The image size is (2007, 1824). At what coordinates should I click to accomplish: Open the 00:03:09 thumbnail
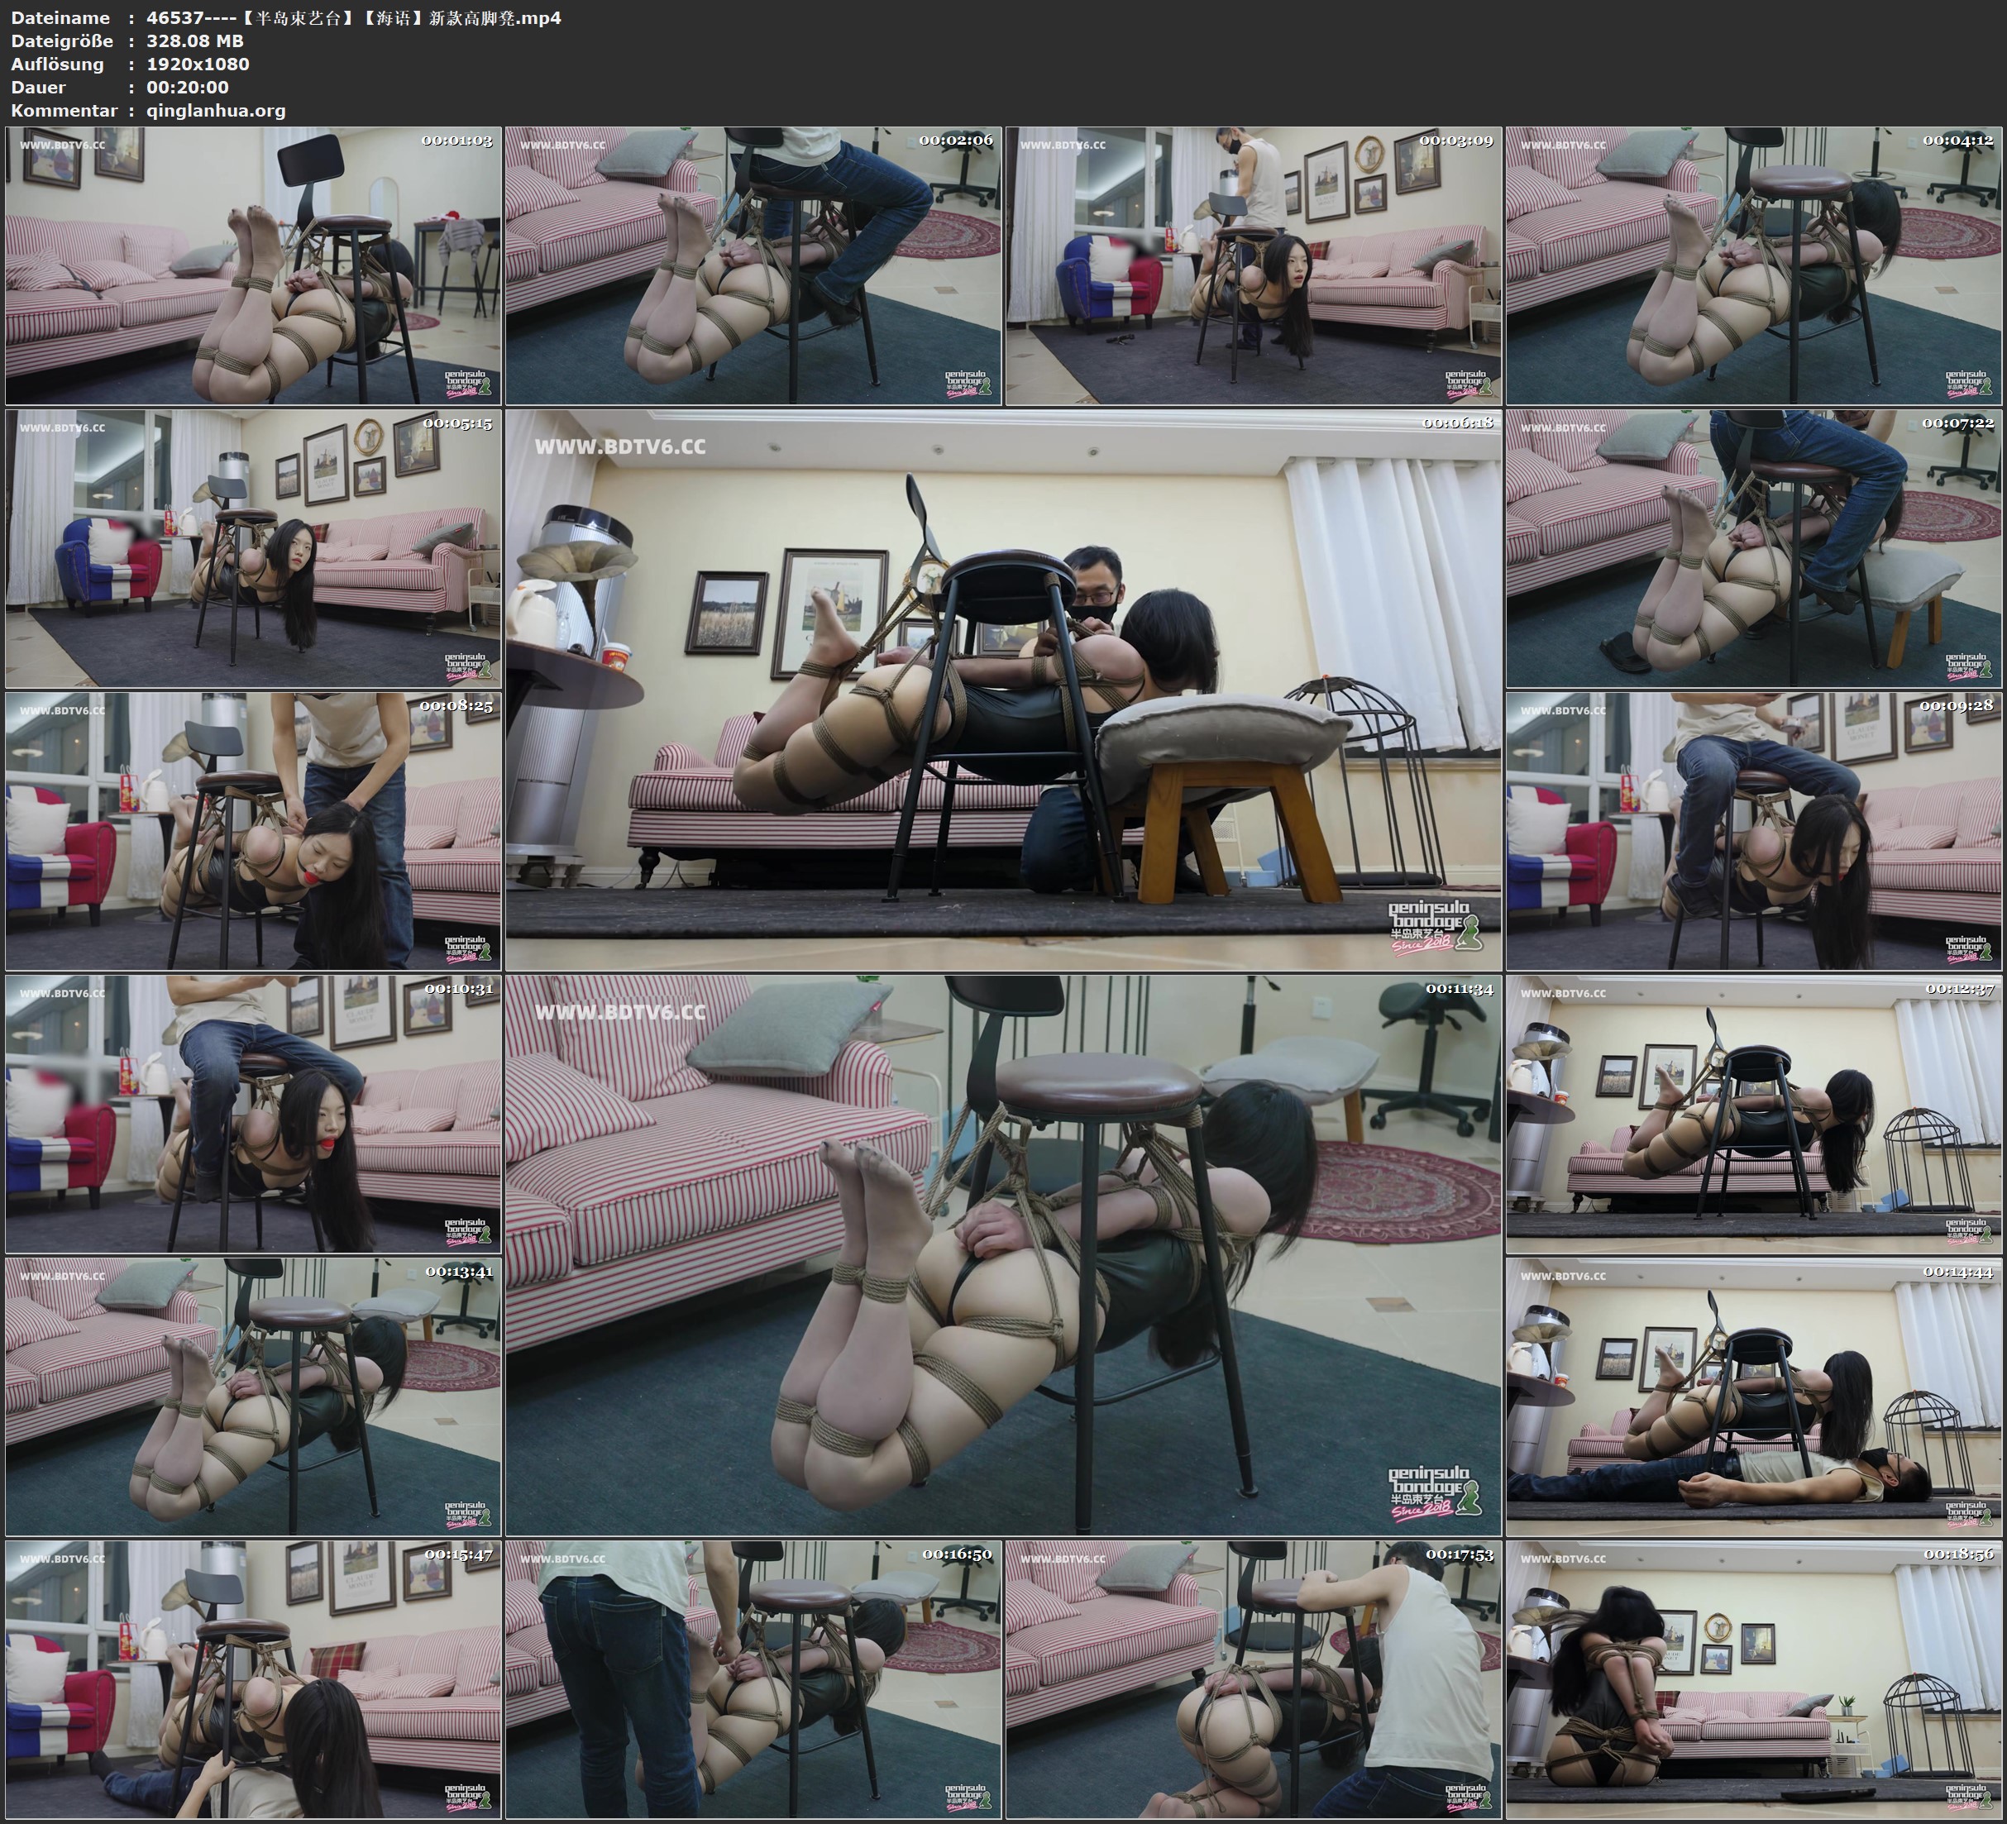[x=1254, y=265]
